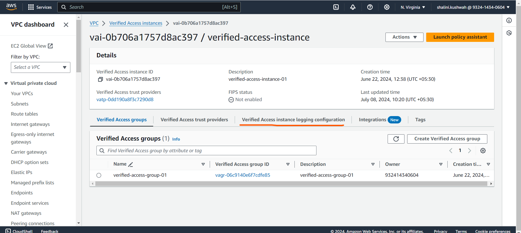
Task: Sort by the Owner column arrow
Action: [441, 164]
